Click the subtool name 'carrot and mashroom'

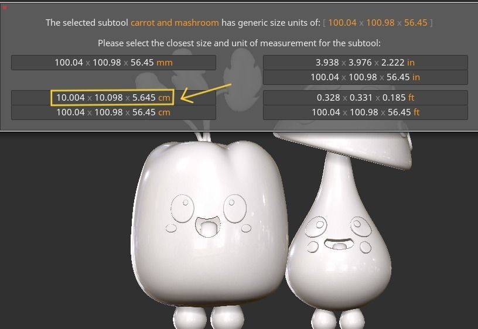(175, 23)
